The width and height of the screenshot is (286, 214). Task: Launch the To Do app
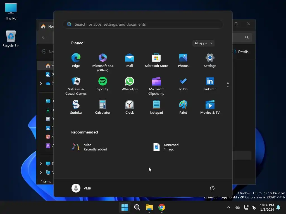(183, 84)
